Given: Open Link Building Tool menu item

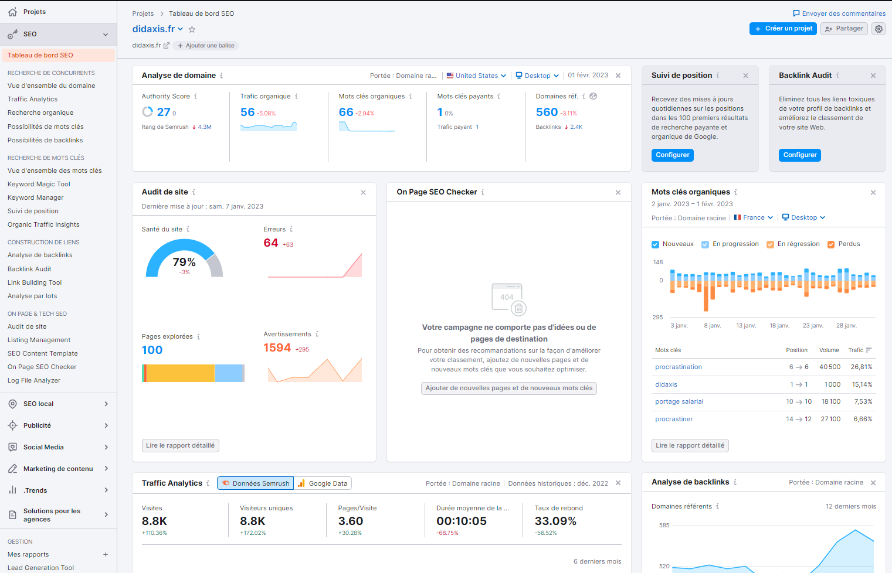Looking at the screenshot, I should [x=35, y=282].
